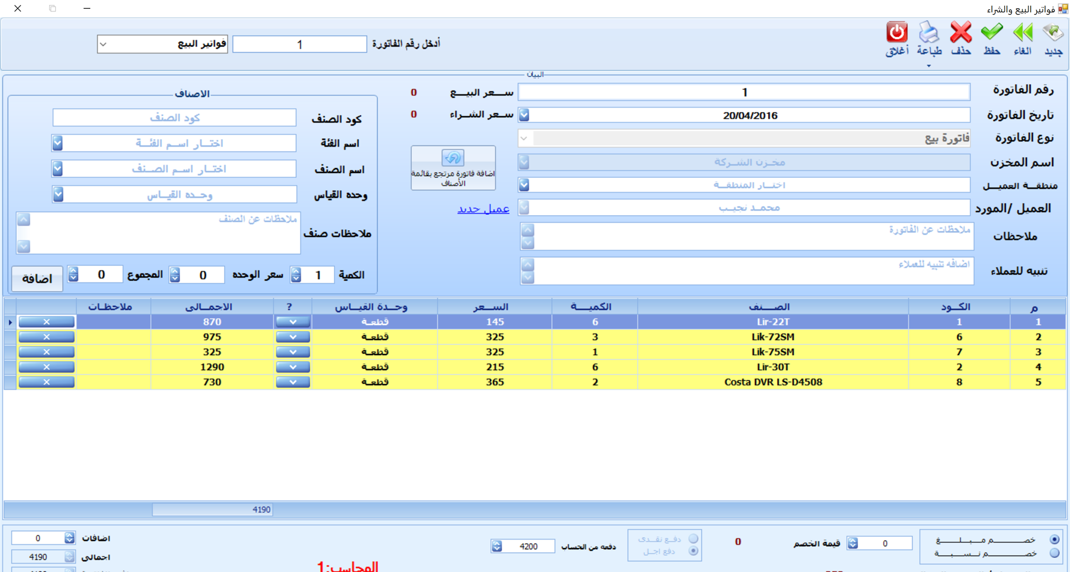1070x572 pixels.
Task: Delete row Lik-72SM with its X button
Action: (x=46, y=337)
